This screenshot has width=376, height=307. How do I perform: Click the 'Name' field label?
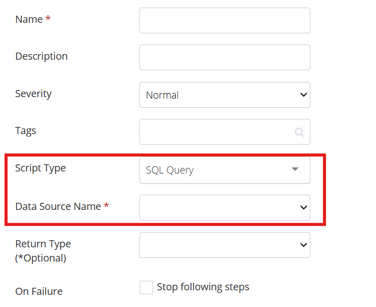coord(29,19)
